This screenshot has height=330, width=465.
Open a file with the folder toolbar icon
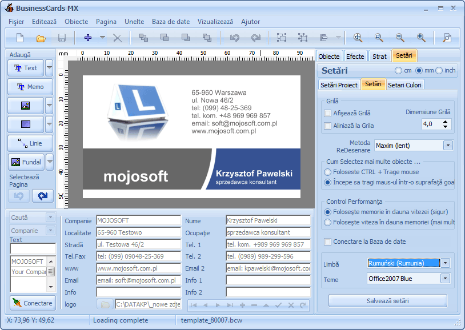[41, 38]
